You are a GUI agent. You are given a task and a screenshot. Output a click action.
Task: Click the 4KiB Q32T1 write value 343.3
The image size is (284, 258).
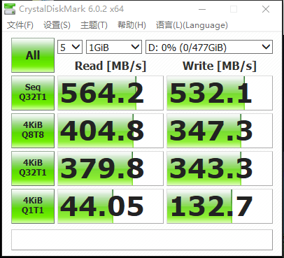(x=220, y=169)
